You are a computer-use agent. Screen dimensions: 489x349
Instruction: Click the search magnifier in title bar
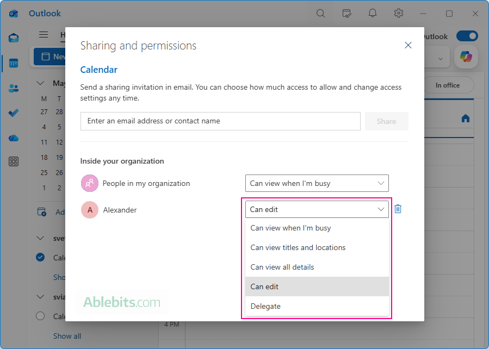pyautogui.click(x=320, y=14)
